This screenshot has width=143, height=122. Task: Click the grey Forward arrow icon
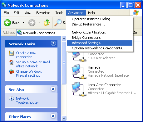(32, 23)
